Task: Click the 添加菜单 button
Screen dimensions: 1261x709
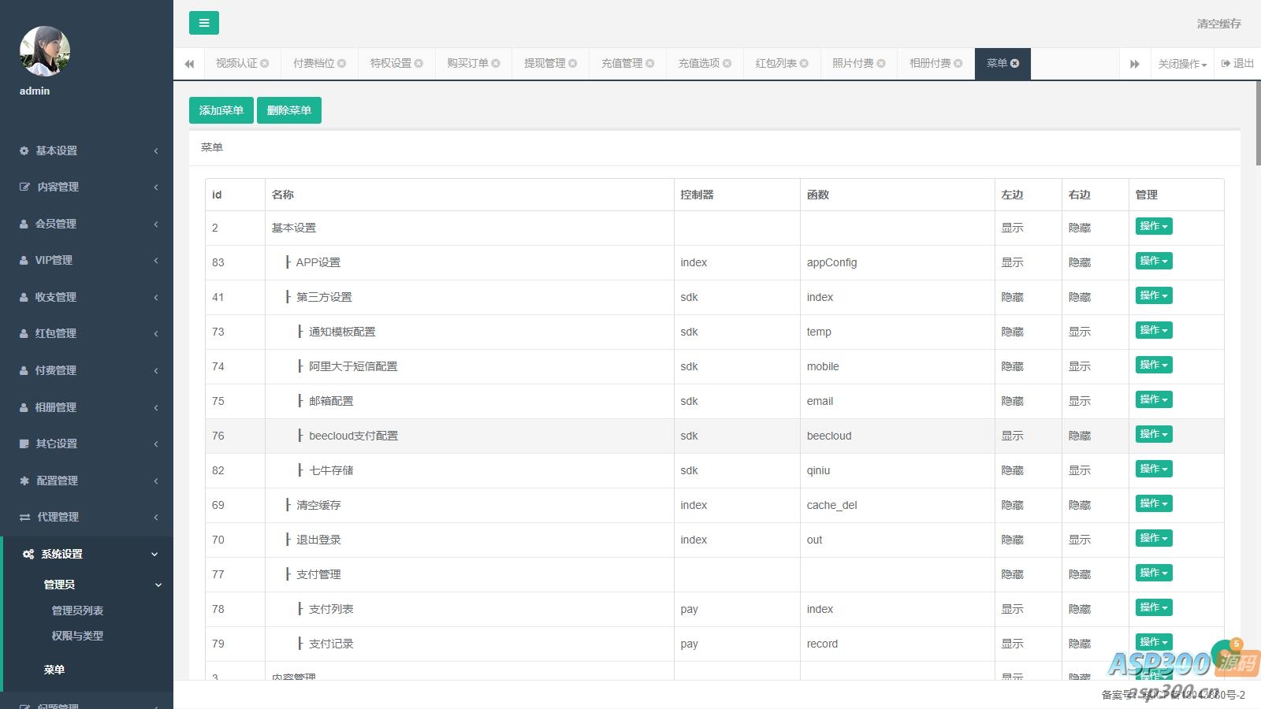Action: click(221, 110)
